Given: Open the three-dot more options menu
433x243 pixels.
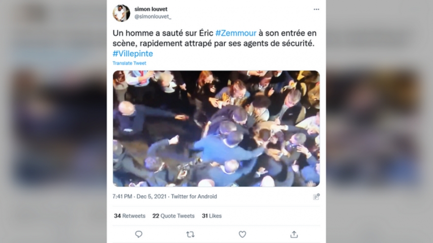Looking at the screenshot, I should [316, 9].
